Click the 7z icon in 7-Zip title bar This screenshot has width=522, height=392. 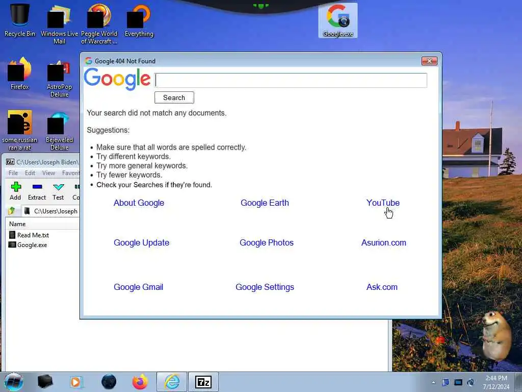(x=10, y=162)
